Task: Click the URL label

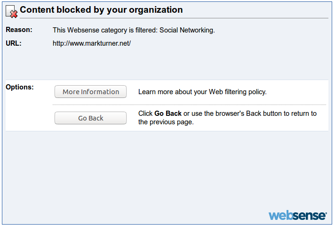Action: point(14,43)
